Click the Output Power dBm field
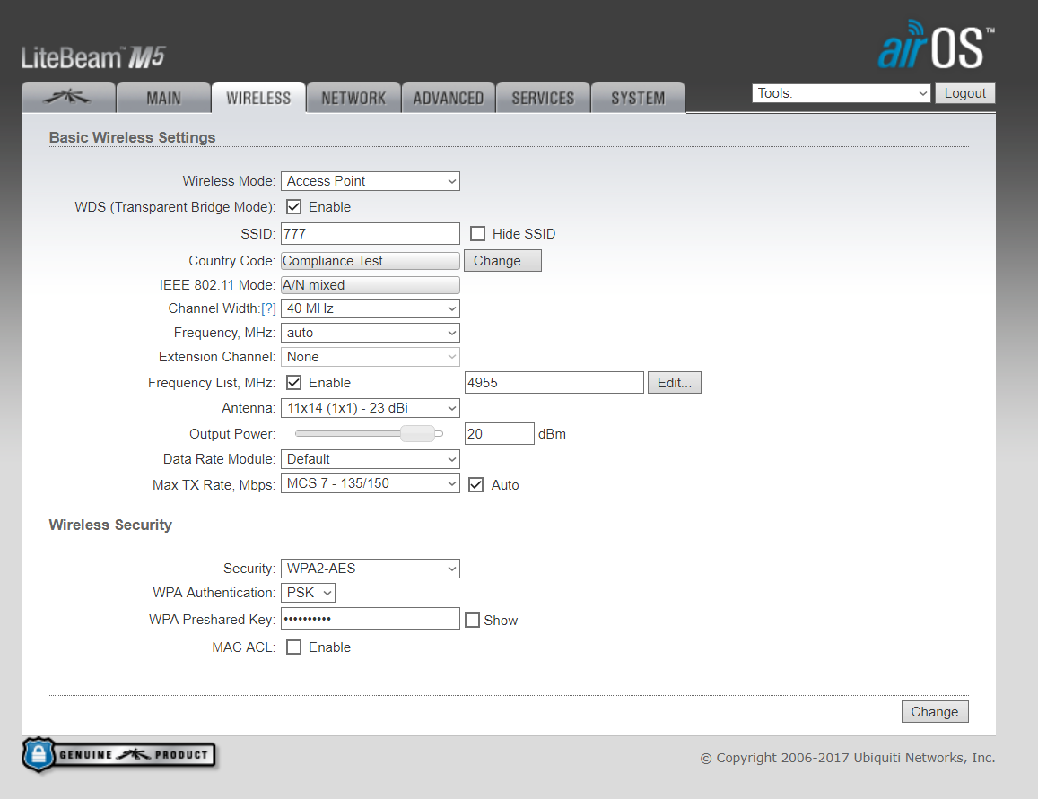The width and height of the screenshot is (1038, 799). click(x=499, y=434)
